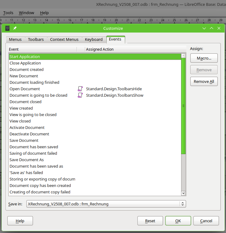Viewport: 226px width, 233px height.
Task: Click the scroll down arrow in events list
Action: [x=184, y=193]
